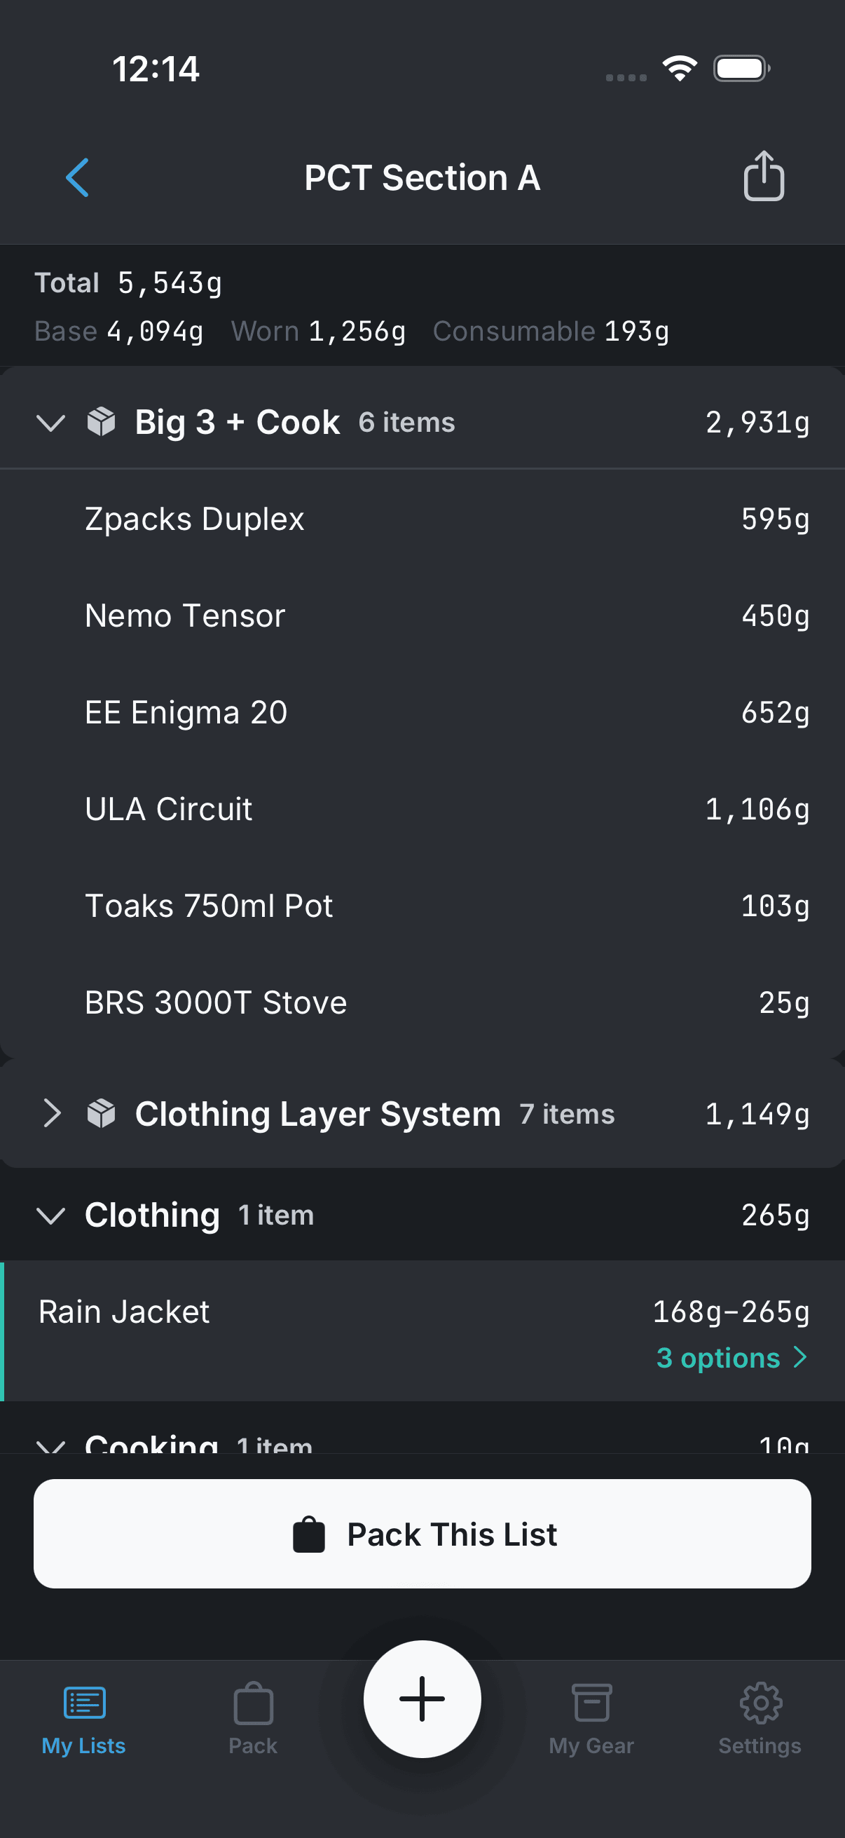Open the ULA Circuit item

pos(422,809)
